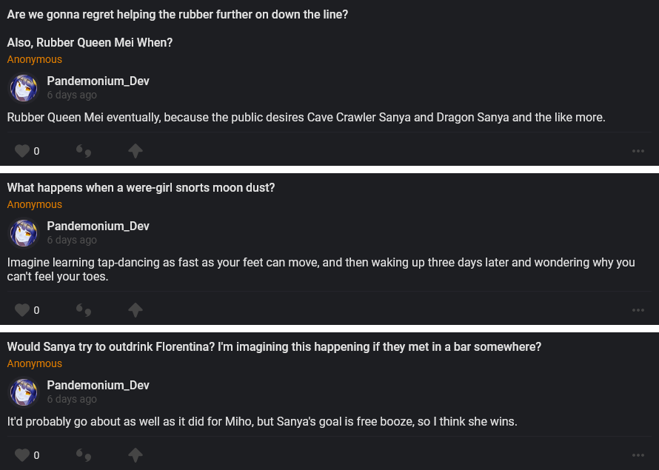
Task: Open the three-dot menu for Rubber Queen Mei post
Action: pyautogui.click(x=638, y=151)
